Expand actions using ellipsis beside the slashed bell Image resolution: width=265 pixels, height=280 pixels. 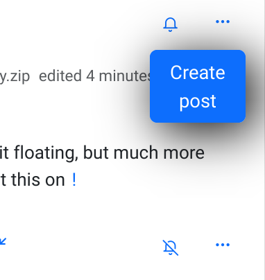click(x=223, y=245)
